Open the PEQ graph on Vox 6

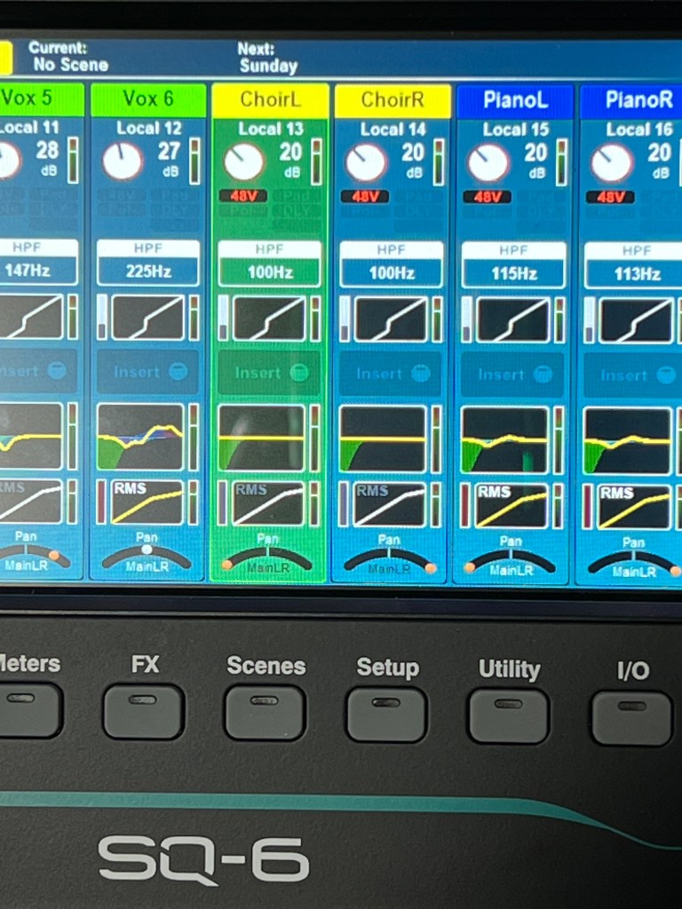click(140, 437)
